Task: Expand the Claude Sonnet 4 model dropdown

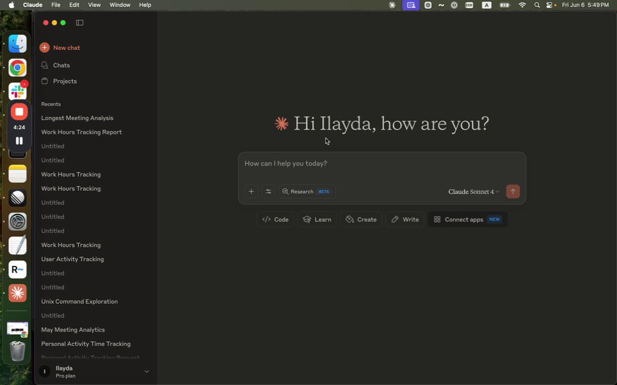Action: pos(473,191)
